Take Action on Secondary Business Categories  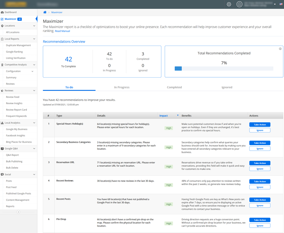(260, 143)
